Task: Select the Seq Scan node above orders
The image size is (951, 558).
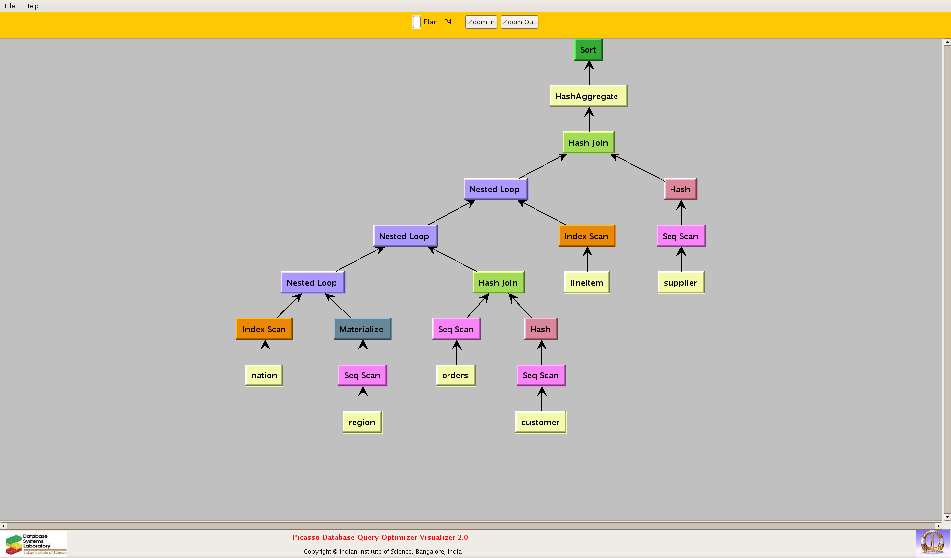Action: (x=456, y=329)
